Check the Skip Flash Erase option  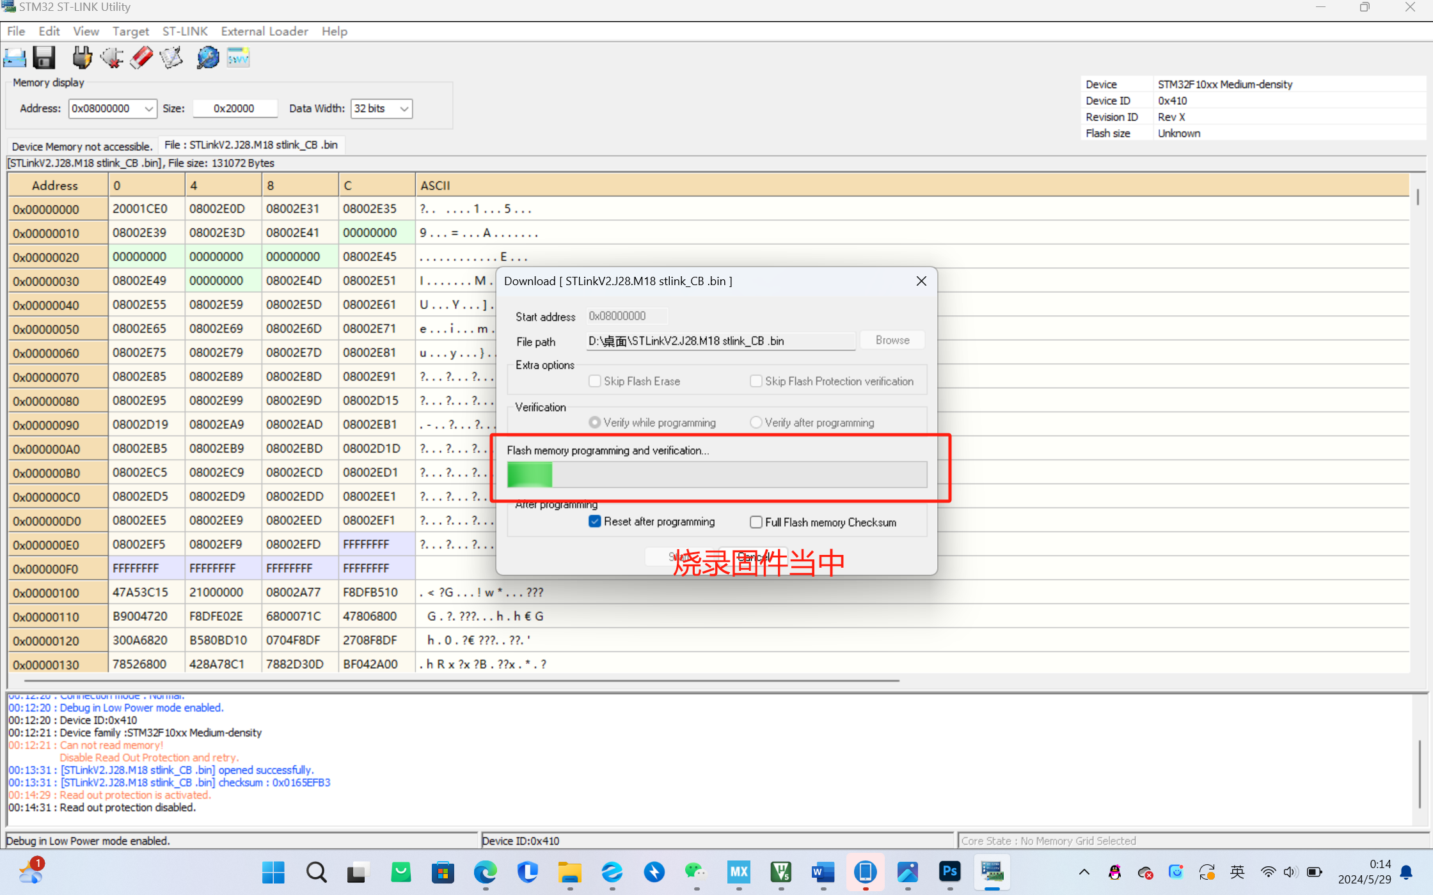(x=595, y=381)
